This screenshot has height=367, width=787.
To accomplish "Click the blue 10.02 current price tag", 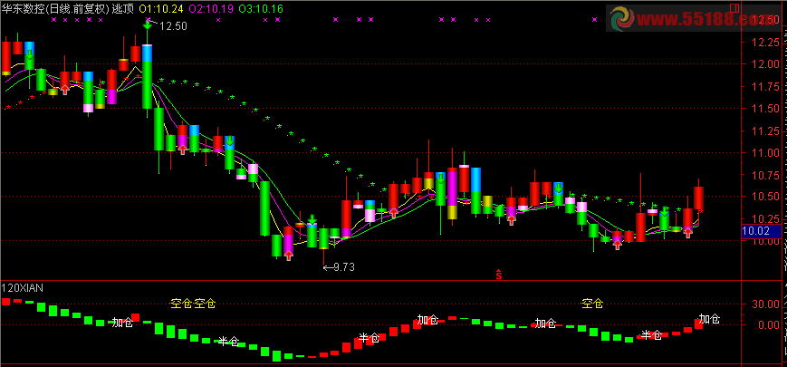I will [x=761, y=231].
